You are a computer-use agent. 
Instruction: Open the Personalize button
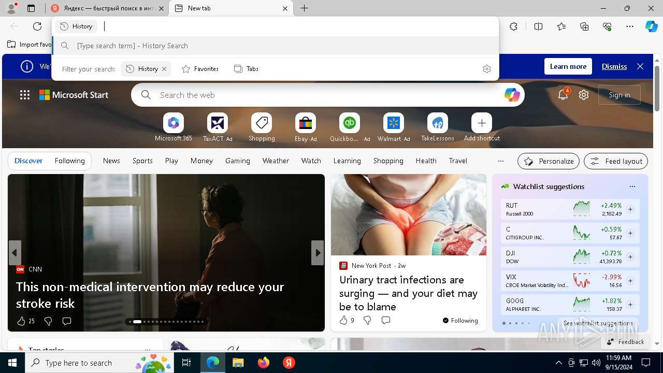coord(549,161)
